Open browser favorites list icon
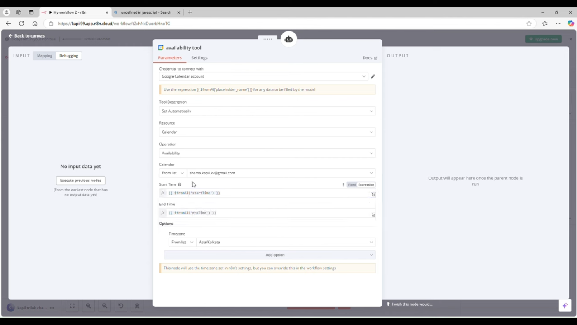 click(x=545, y=24)
